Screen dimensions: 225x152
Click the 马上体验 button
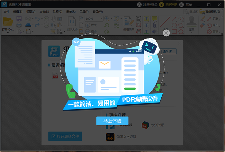point(112,121)
